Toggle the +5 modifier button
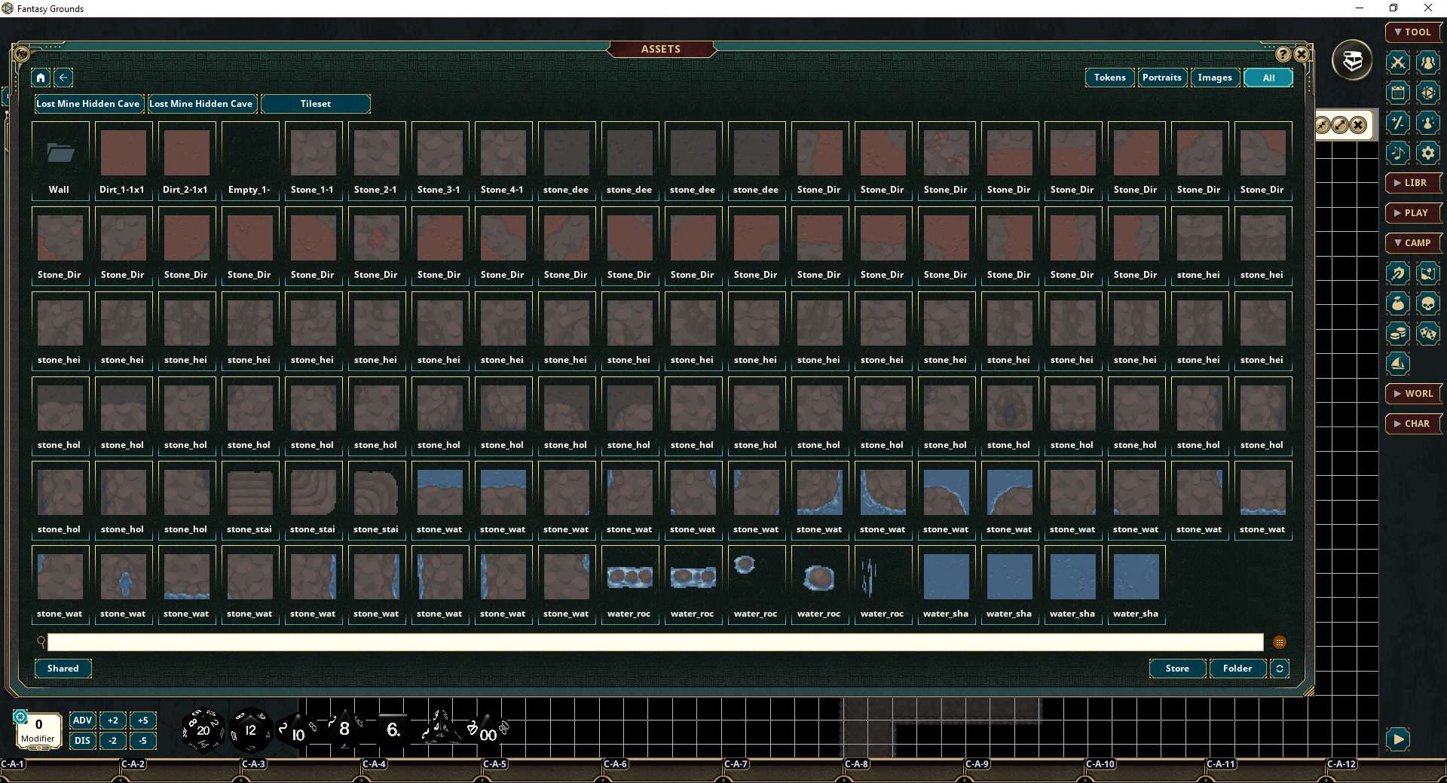Viewport: 1447px width, 783px height. point(142,721)
